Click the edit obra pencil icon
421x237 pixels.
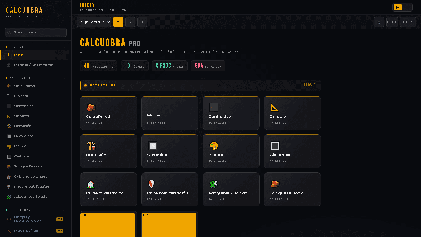tap(130, 22)
